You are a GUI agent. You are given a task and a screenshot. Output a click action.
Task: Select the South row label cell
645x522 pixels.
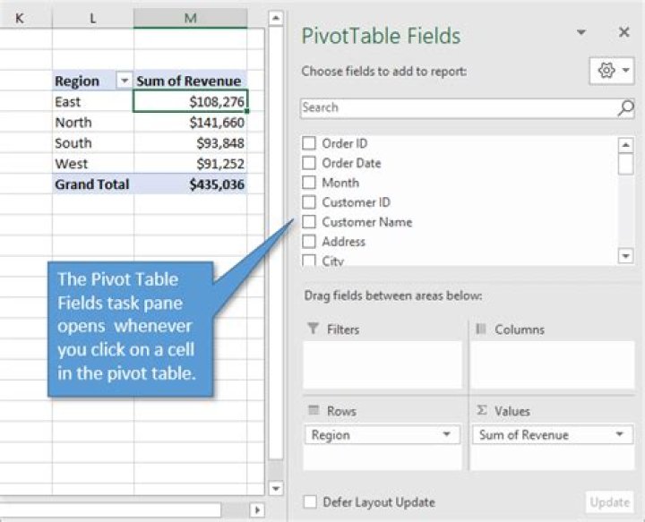point(93,142)
